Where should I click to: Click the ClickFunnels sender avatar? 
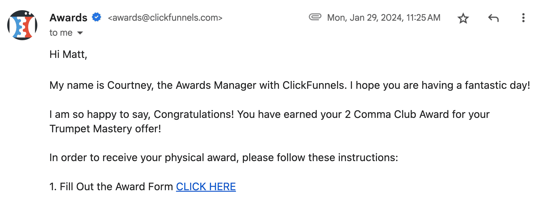click(22, 25)
